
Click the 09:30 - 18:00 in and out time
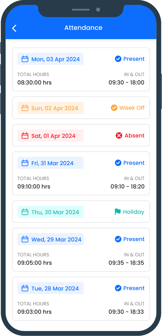(126, 82)
